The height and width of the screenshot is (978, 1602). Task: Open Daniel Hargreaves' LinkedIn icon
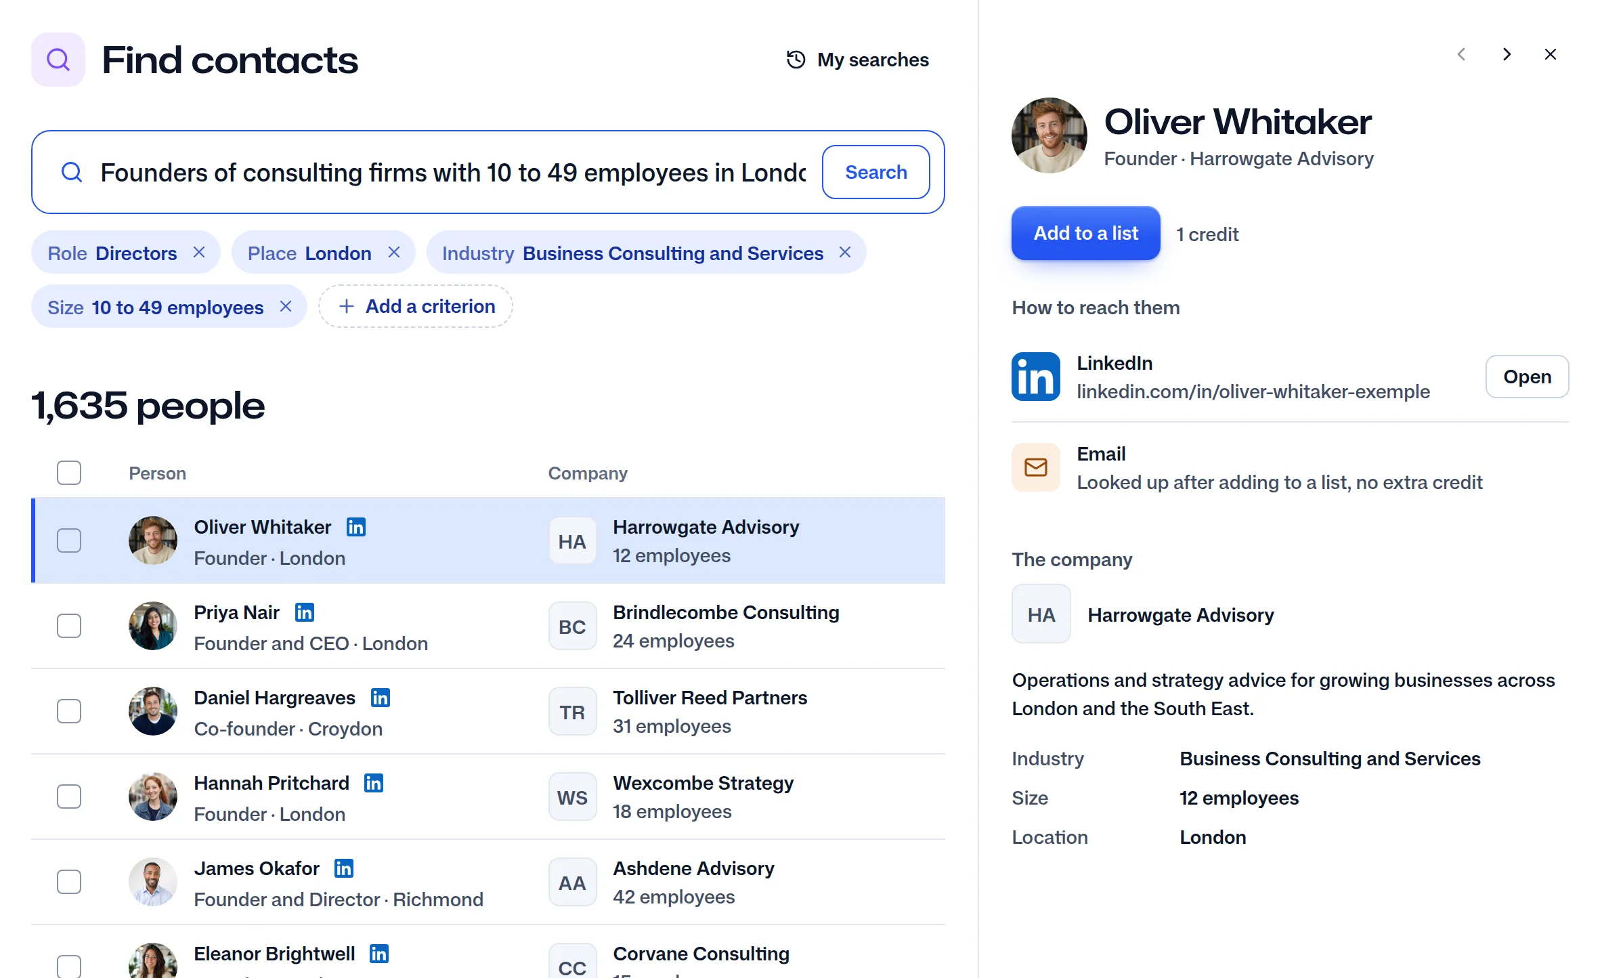click(381, 698)
